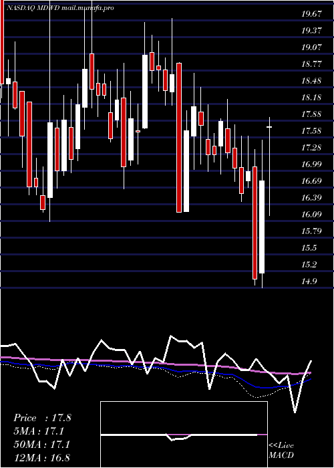Select the 15.79 price axis label
Screen dimensions: 334x468
(x=311, y=231)
